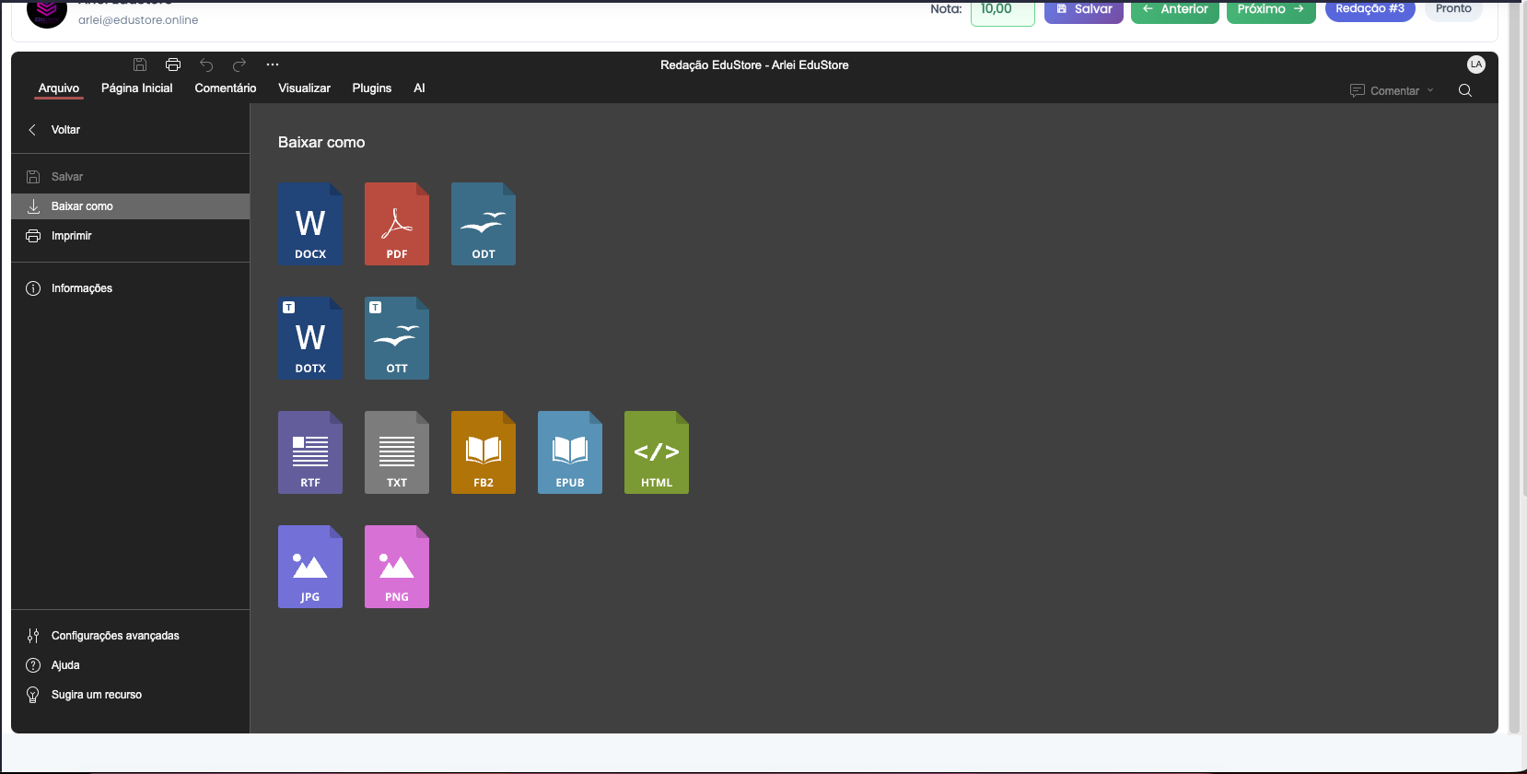Click the undo arrow icon
1527x774 pixels.
coord(206,64)
